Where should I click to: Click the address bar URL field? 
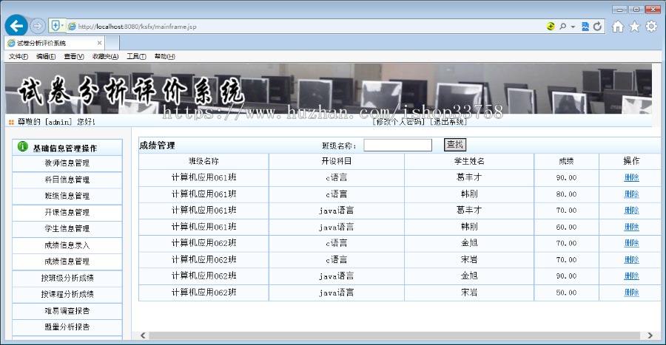[306, 27]
